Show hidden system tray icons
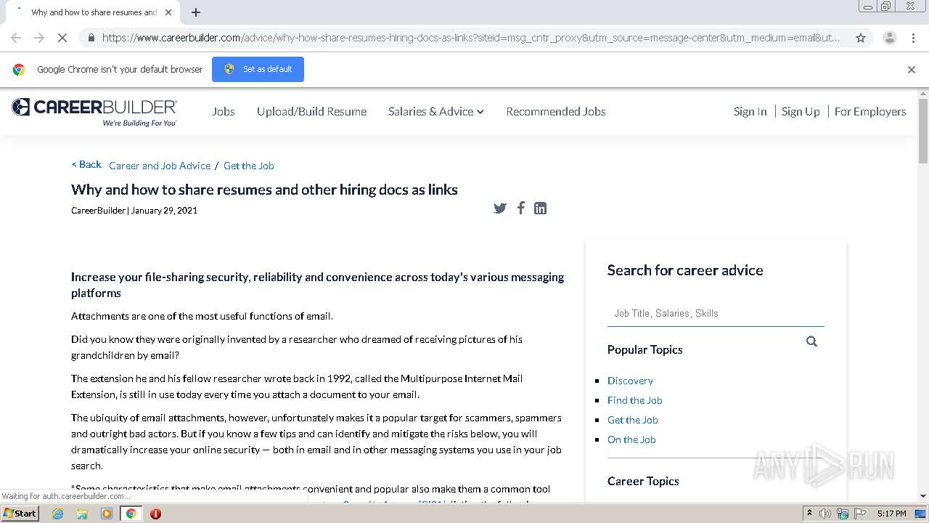This screenshot has height=523, width=929. coord(809,514)
